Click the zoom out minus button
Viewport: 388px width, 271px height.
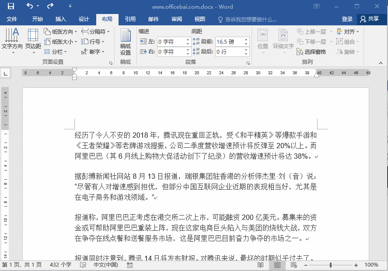click(x=306, y=265)
